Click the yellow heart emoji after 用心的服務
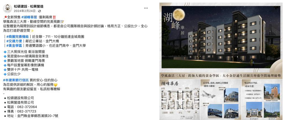 coord(55,85)
